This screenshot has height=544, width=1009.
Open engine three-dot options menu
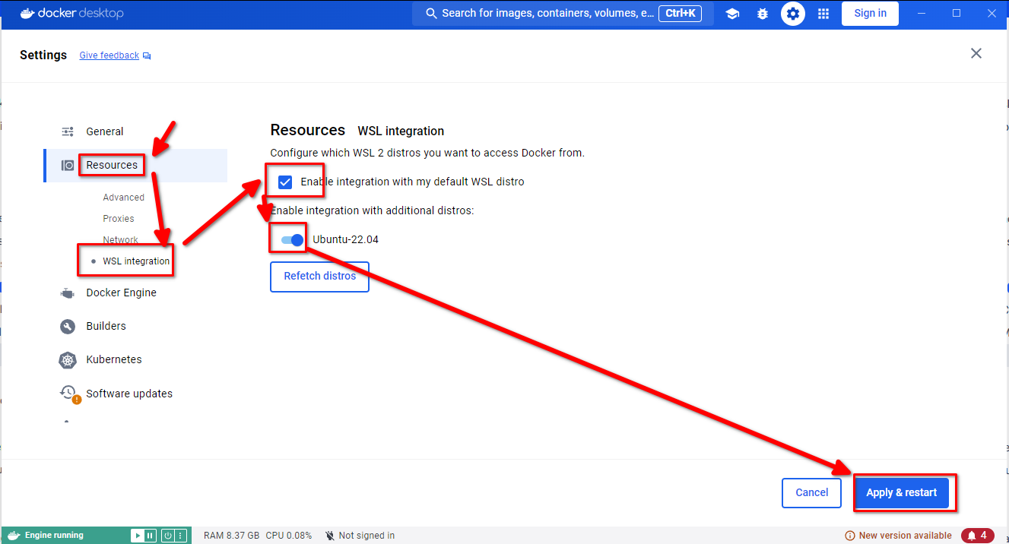coord(180,536)
